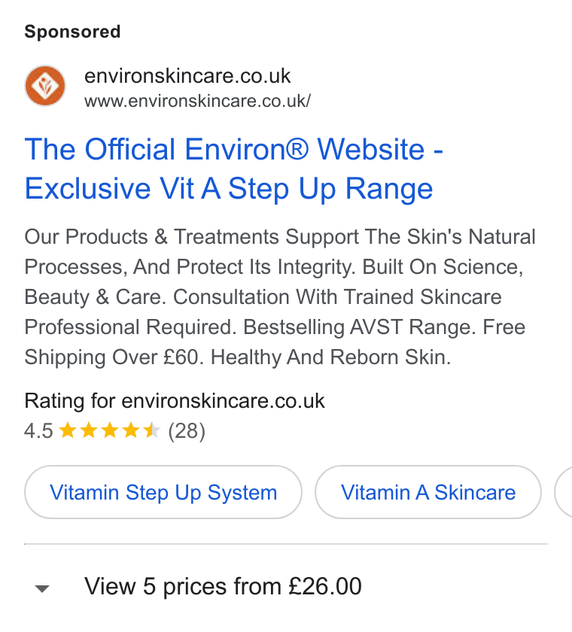Open the environskincare.co.uk site name

187,76
